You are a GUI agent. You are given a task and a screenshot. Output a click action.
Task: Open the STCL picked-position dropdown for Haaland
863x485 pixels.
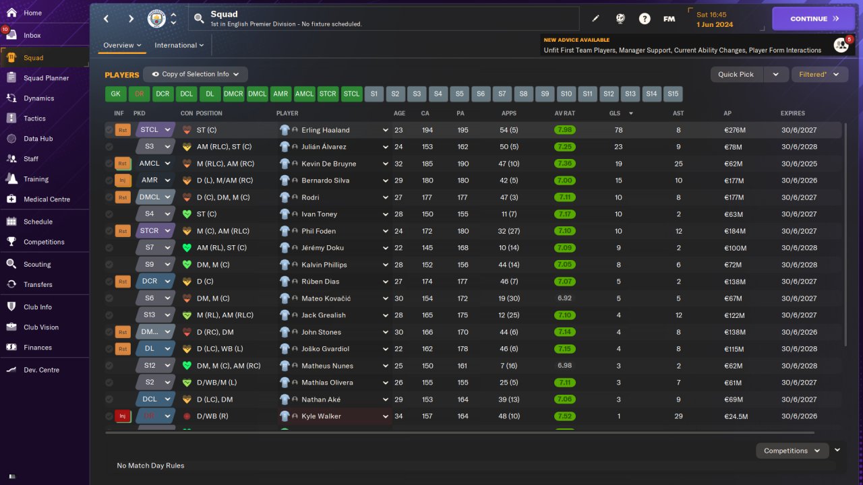[x=154, y=130]
